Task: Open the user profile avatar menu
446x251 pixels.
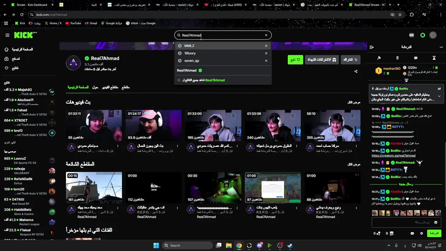Action: coord(433,35)
